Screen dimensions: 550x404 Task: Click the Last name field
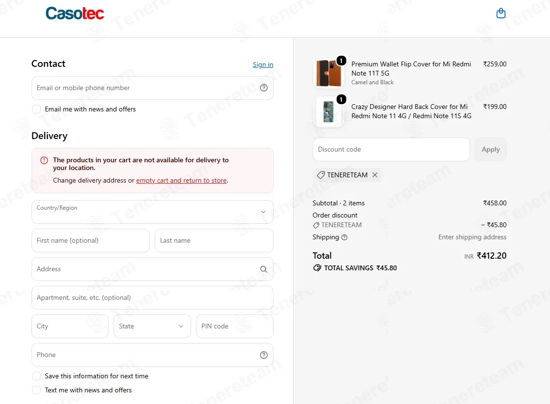click(x=214, y=240)
